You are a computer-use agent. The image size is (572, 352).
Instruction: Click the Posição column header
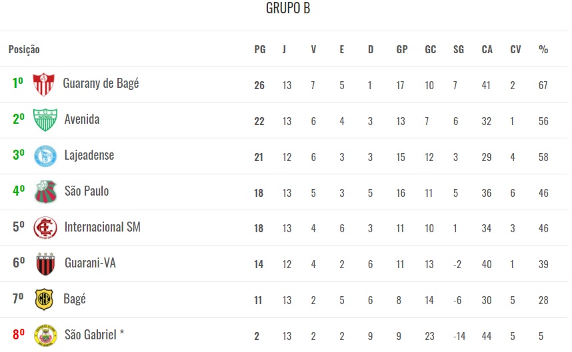24,49
